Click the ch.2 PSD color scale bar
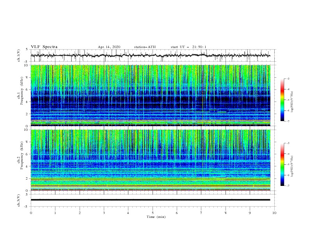This screenshot has height=239, width=309. [x=282, y=164]
